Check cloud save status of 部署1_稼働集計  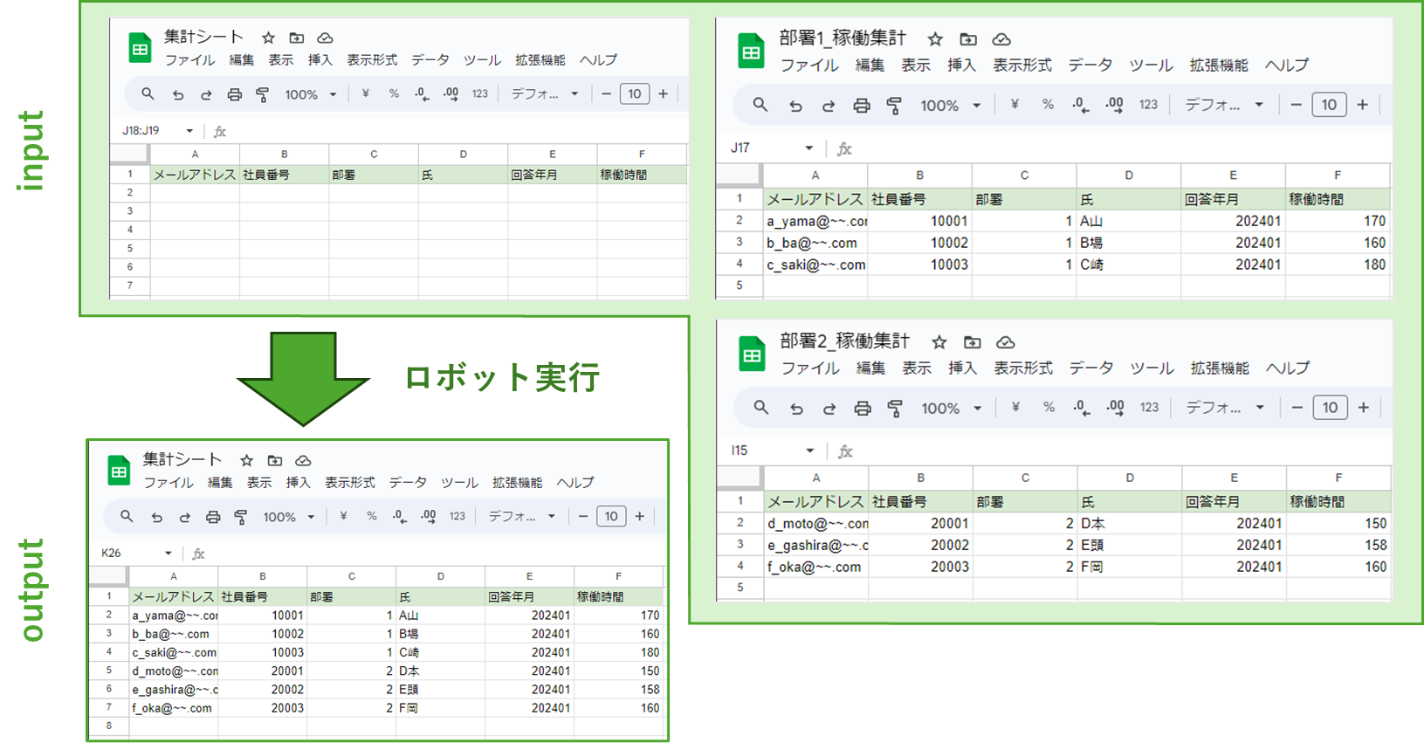click(1001, 39)
